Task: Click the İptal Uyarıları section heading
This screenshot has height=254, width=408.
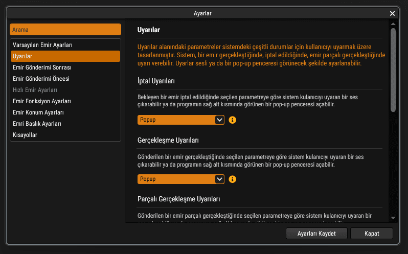Action: click(x=156, y=81)
